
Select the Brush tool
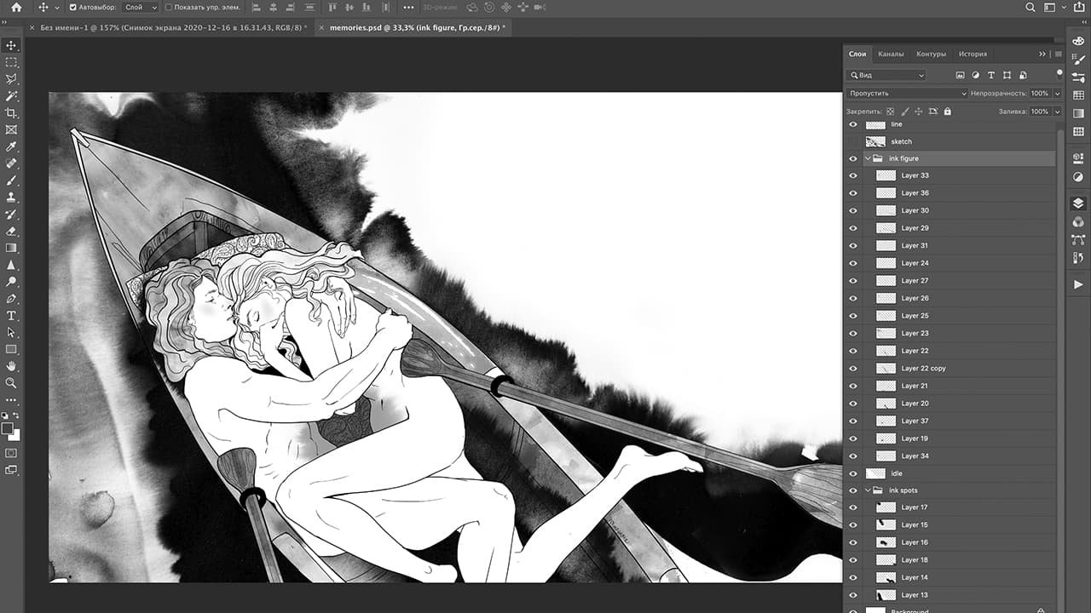pyautogui.click(x=11, y=180)
